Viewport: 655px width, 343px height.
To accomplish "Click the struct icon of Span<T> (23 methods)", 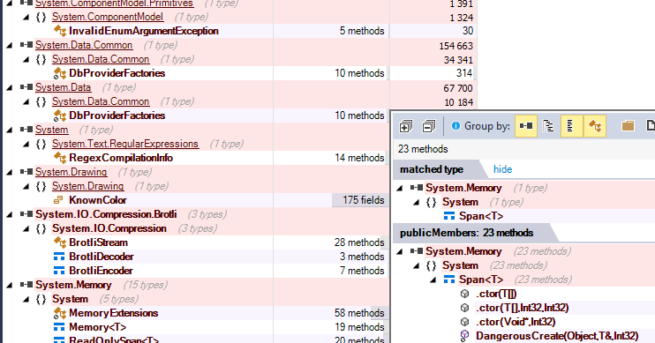I will point(449,280).
